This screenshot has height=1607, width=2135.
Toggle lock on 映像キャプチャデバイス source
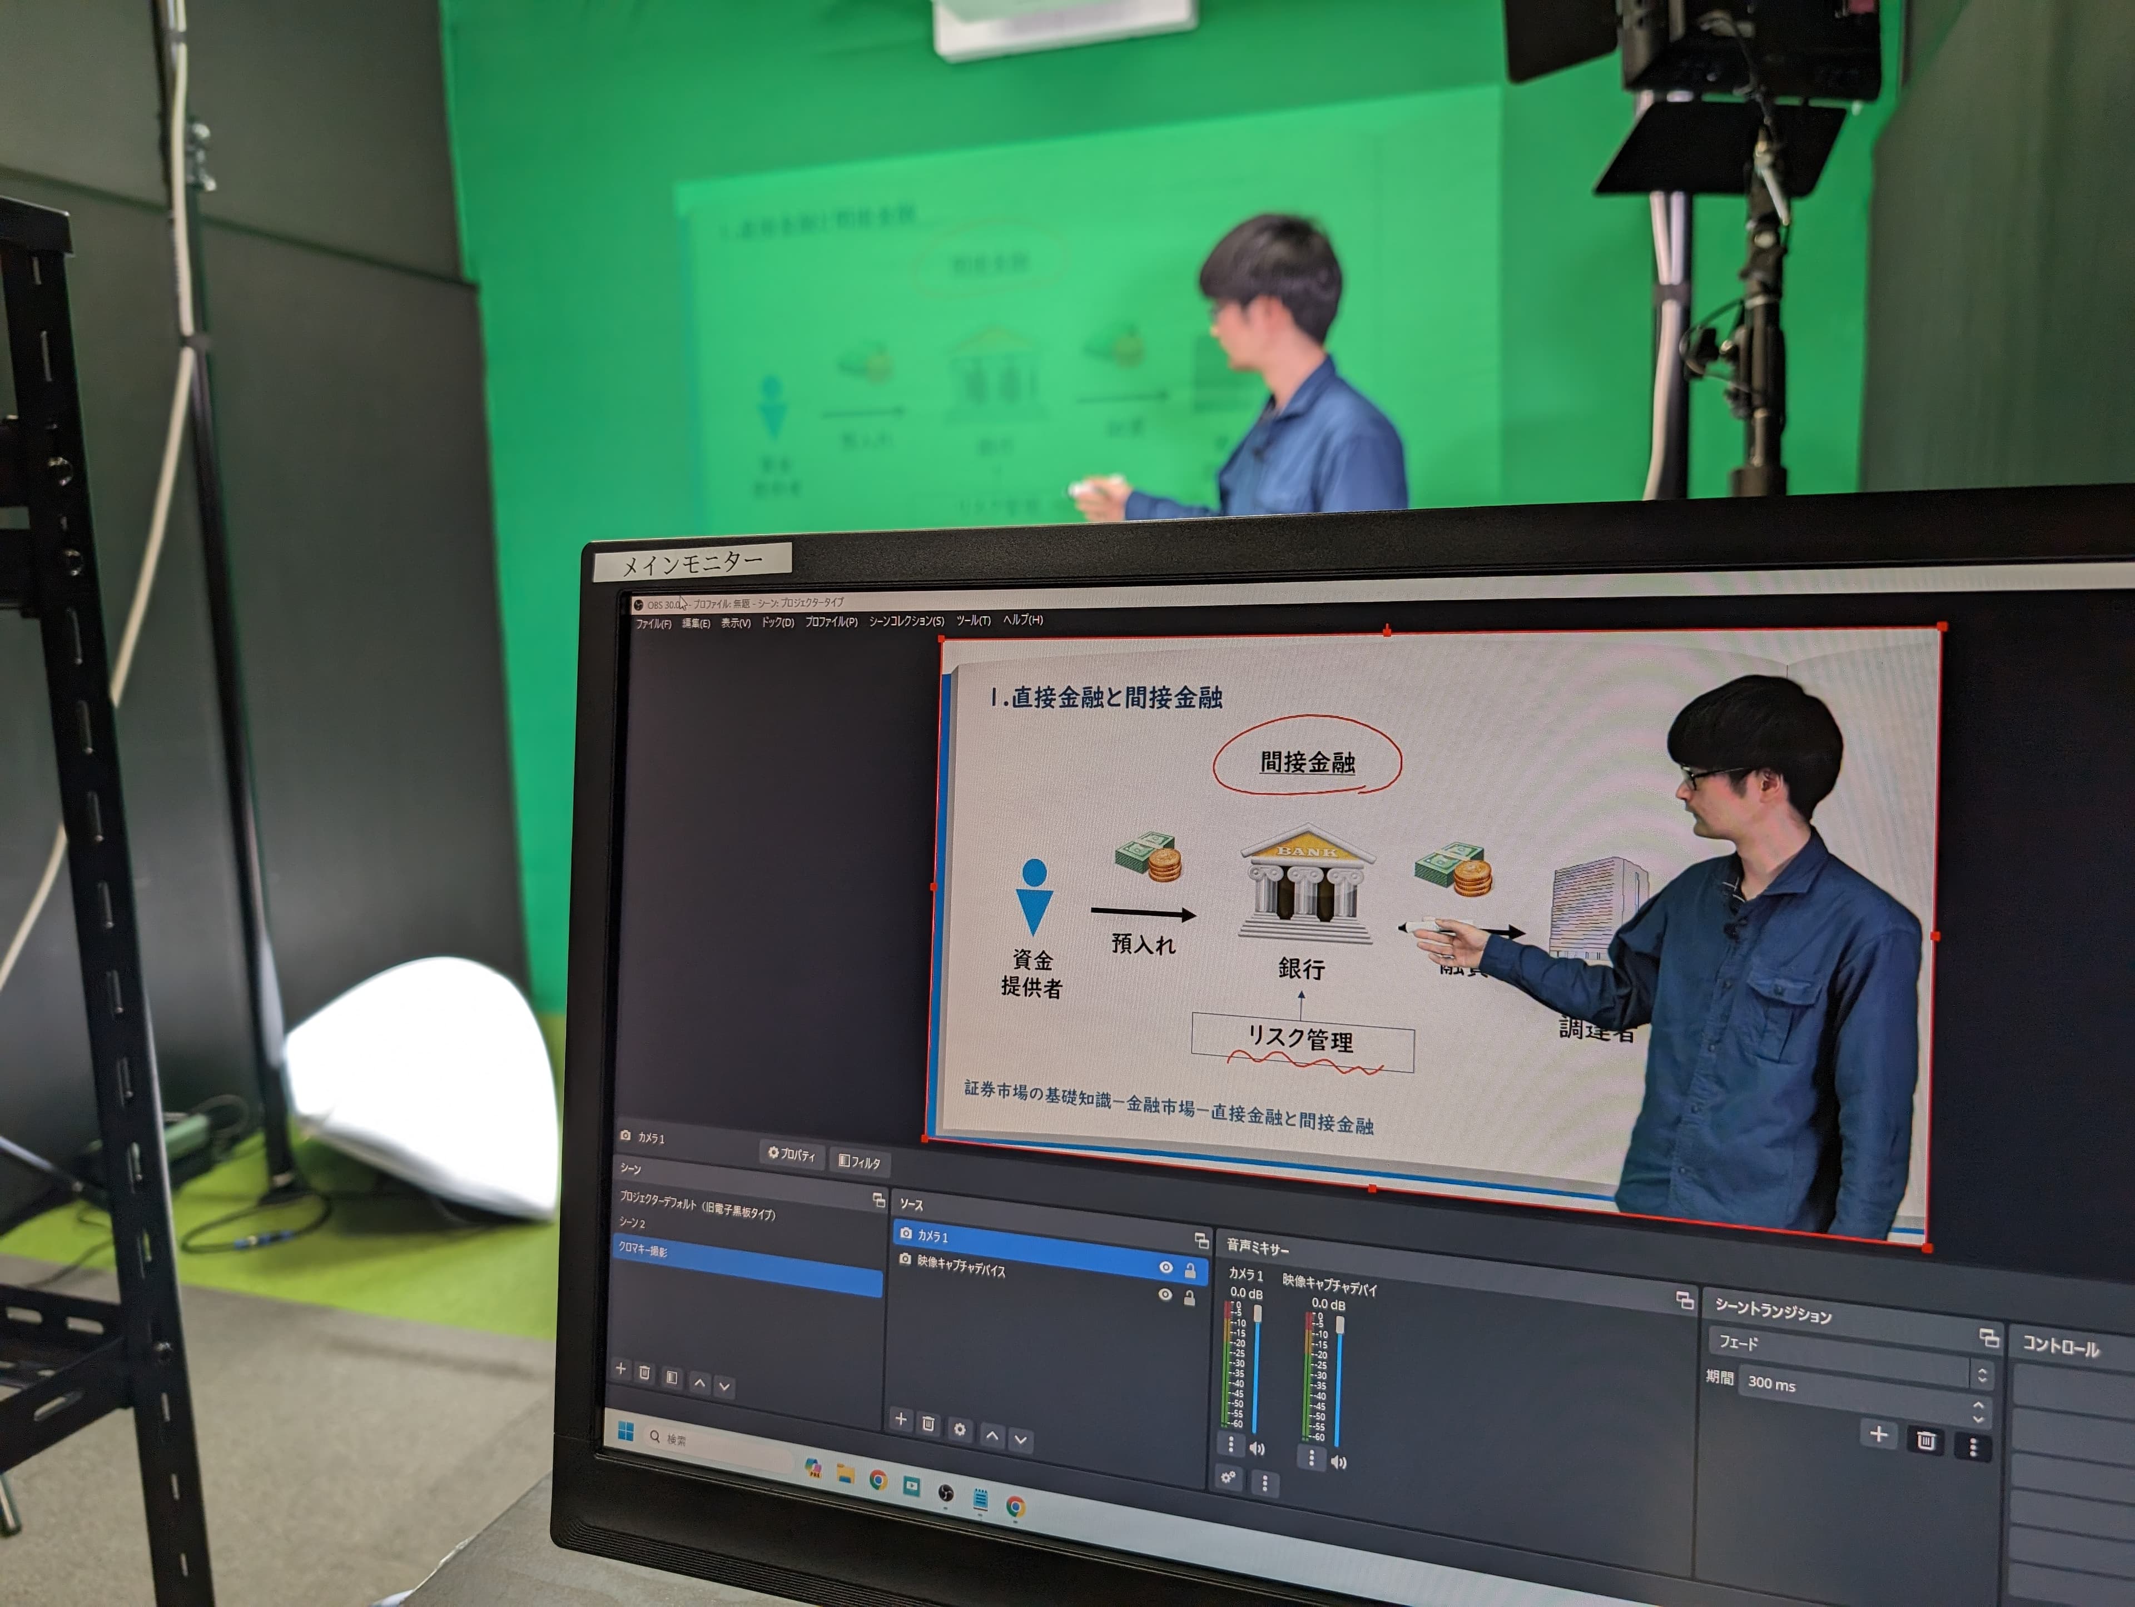point(1189,1298)
